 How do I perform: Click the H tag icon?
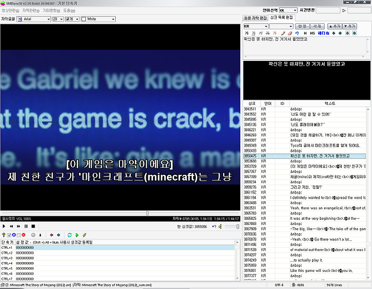[305, 33]
